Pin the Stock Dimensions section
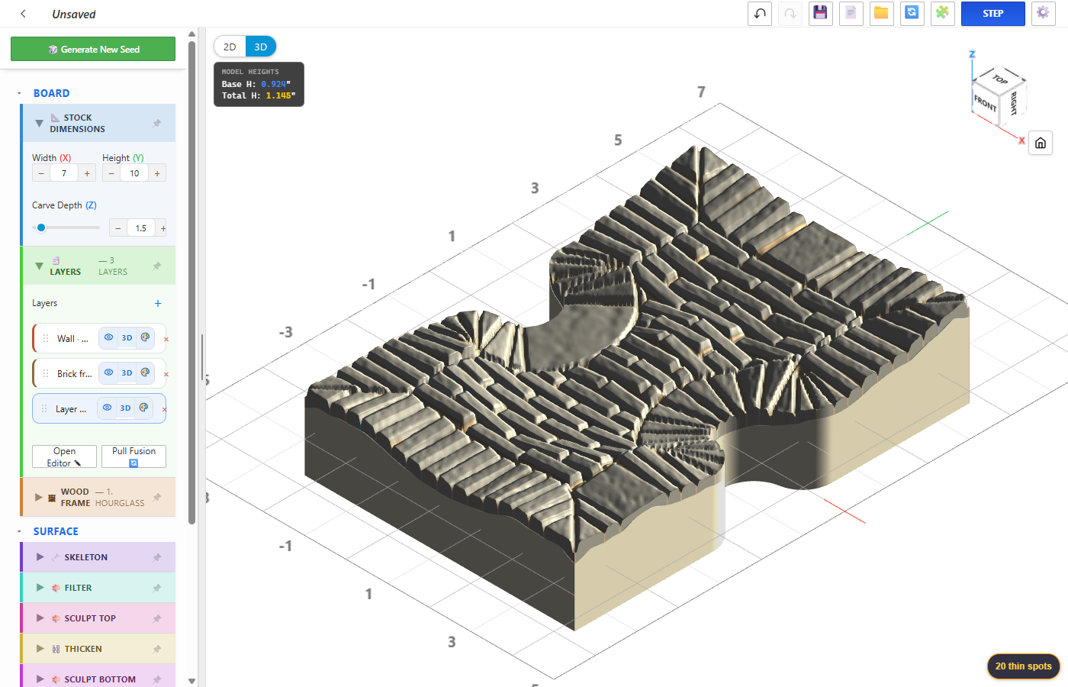 (x=157, y=123)
